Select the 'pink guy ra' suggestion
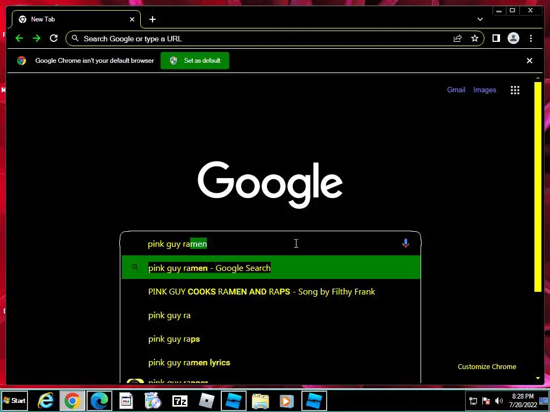This screenshot has width=550, height=412. click(271, 315)
